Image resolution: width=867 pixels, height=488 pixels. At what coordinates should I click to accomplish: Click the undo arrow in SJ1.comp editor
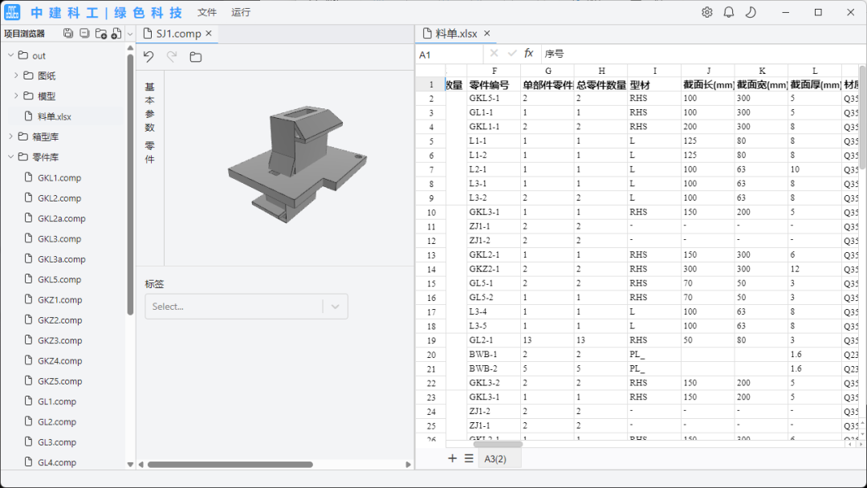149,56
